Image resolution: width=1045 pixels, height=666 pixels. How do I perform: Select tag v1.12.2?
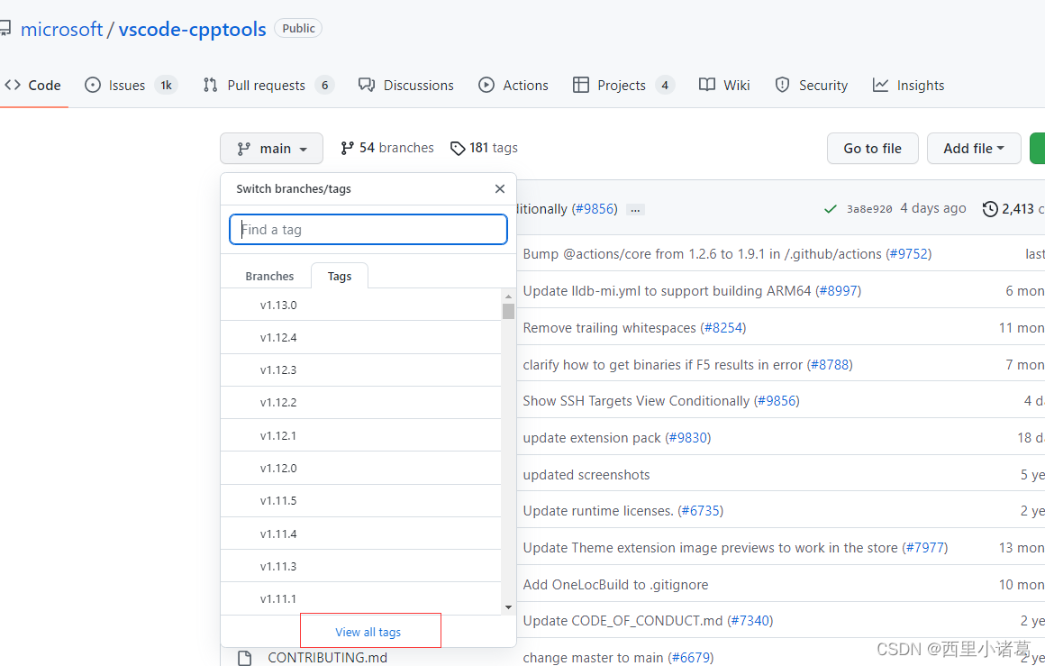click(x=360, y=403)
